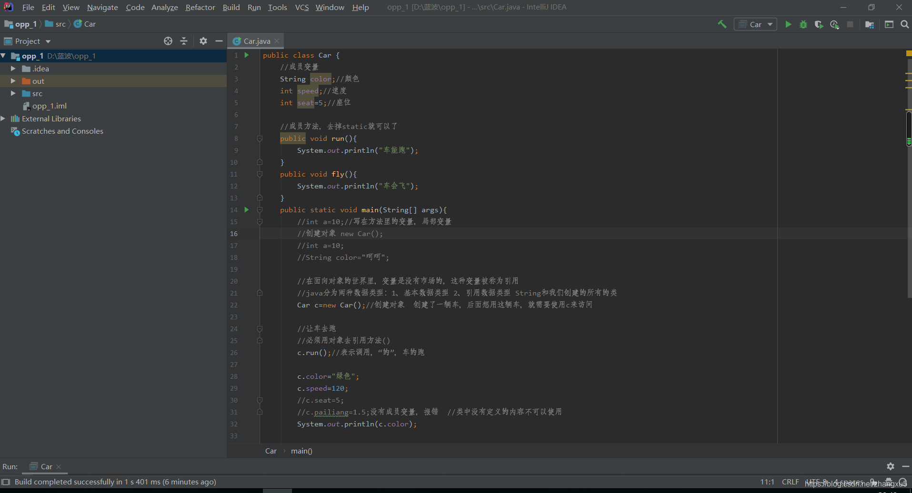This screenshot has height=493, width=912.
Task: Click the run gutter arrow beside main method
Action: point(247,209)
